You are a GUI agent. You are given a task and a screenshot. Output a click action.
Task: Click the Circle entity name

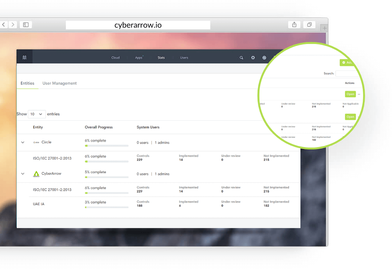pos(46,142)
